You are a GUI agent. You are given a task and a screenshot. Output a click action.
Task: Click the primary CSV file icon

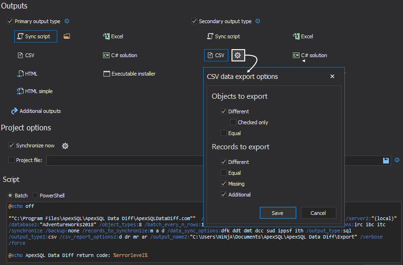(20, 55)
